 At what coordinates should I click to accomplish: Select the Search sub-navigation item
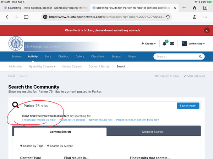click(x=121, y=66)
